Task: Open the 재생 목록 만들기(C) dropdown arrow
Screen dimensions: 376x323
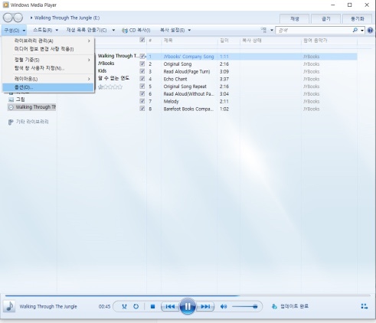Action: point(113,30)
